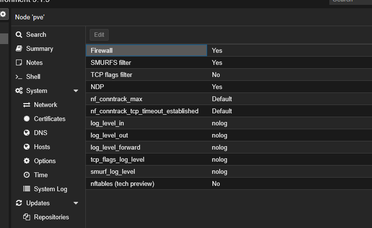Open DNS settings
The width and height of the screenshot is (372, 228).
[x=41, y=133]
